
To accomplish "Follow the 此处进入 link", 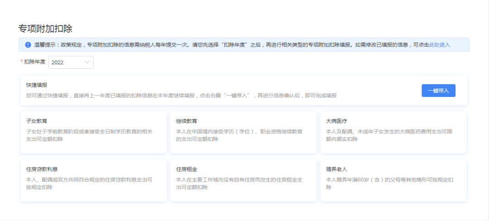I will [440, 44].
